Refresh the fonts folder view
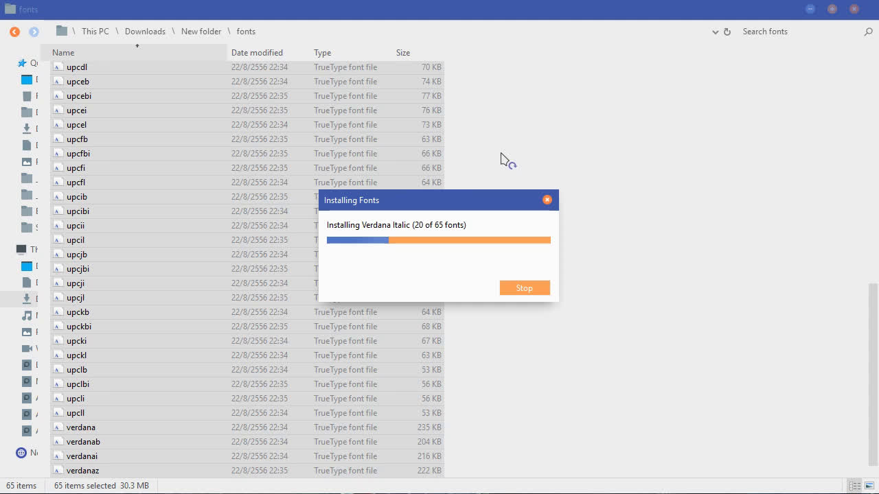The image size is (879, 494). [727, 32]
